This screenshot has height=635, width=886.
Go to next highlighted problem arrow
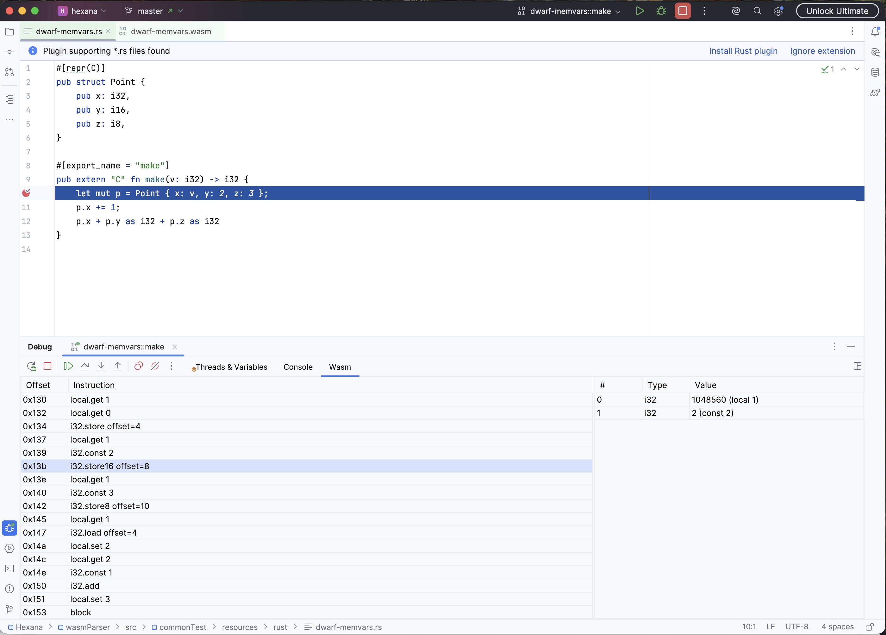click(x=857, y=69)
